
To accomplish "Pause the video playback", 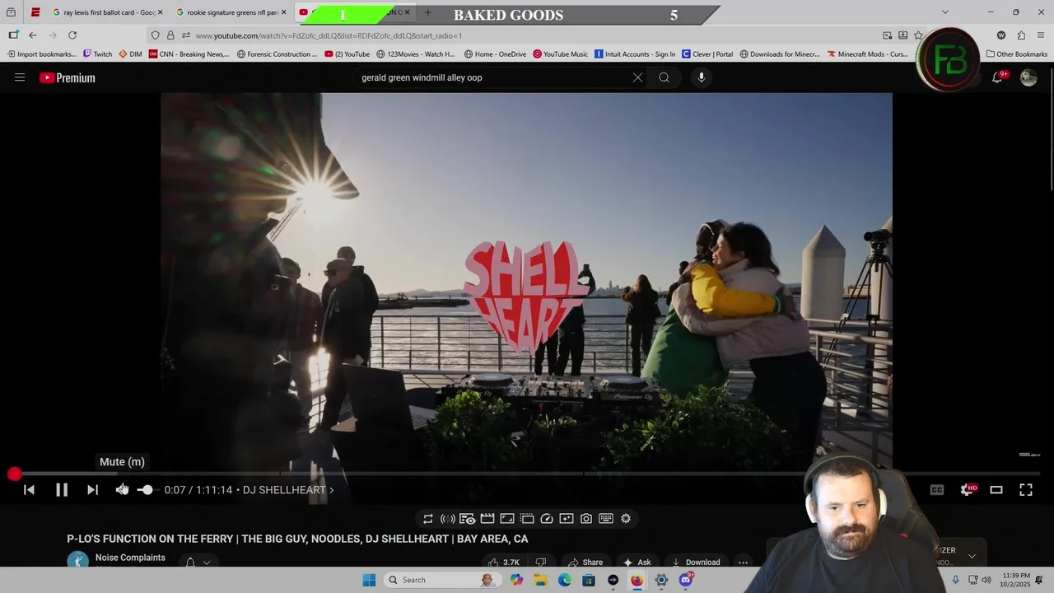I will click(62, 490).
